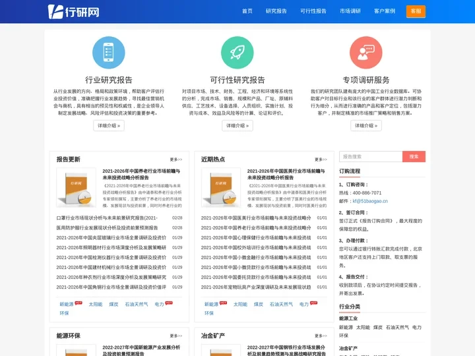
Task: Open the 市场调研 menu item
Action: pyautogui.click(x=350, y=11)
